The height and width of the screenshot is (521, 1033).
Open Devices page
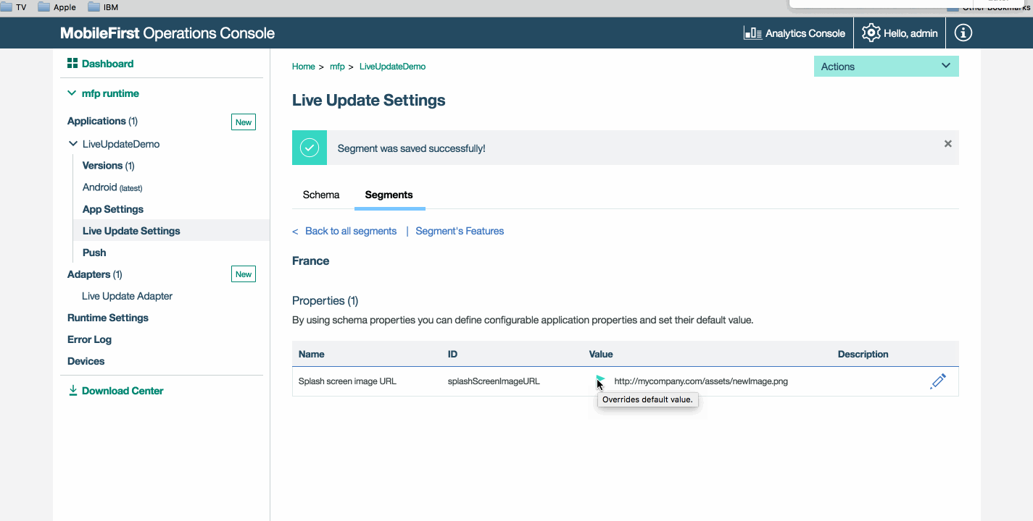86,361
